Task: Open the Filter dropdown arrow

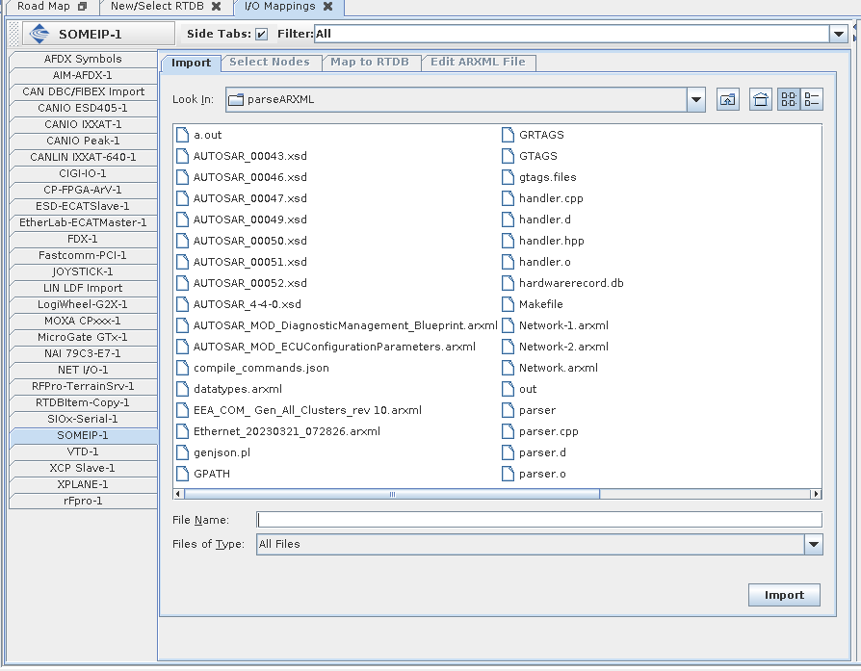Action: 839,34
